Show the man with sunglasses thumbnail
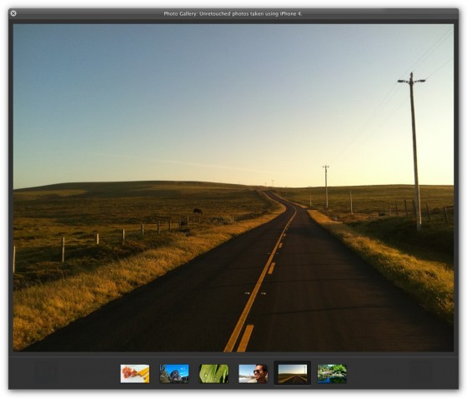This screenshot has width=467, height=398. pyautogui.click(x=253, y=374)
